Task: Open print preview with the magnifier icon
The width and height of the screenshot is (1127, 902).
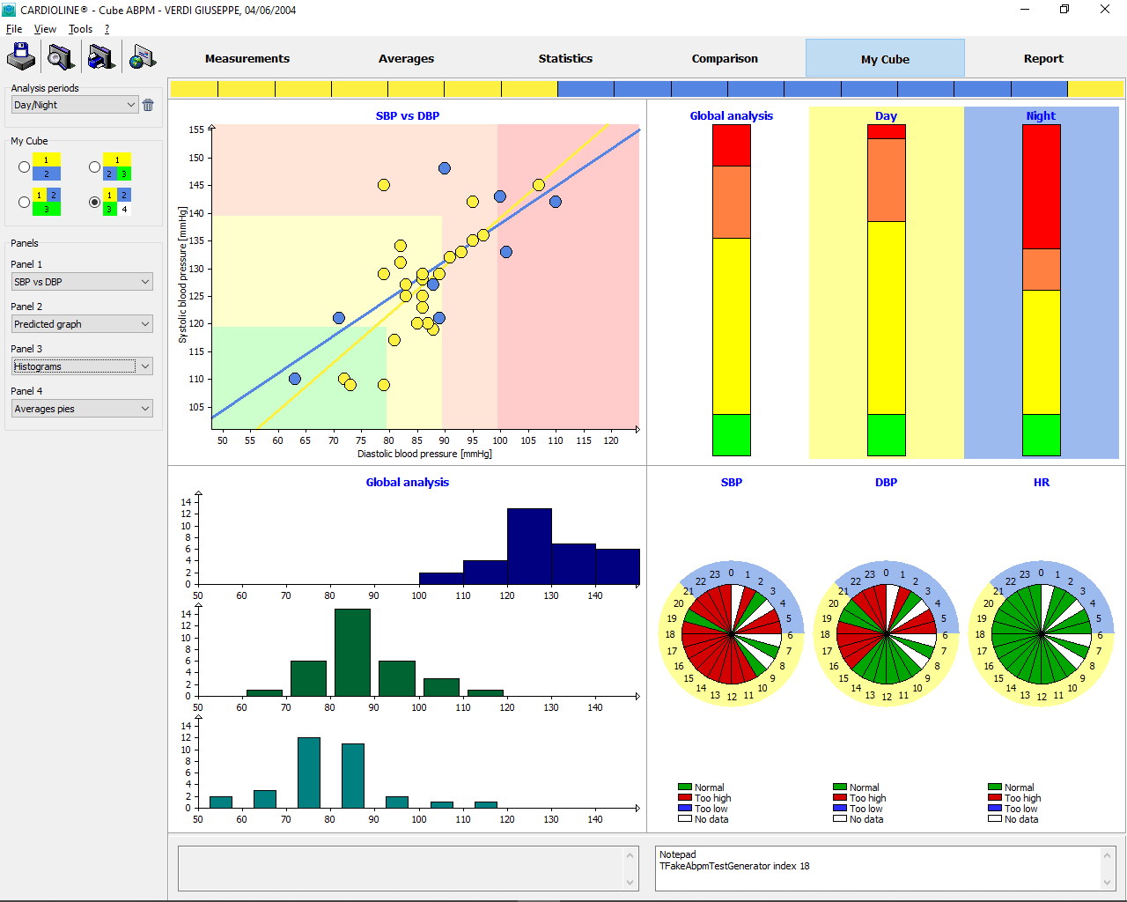Action: pos(61,58)
